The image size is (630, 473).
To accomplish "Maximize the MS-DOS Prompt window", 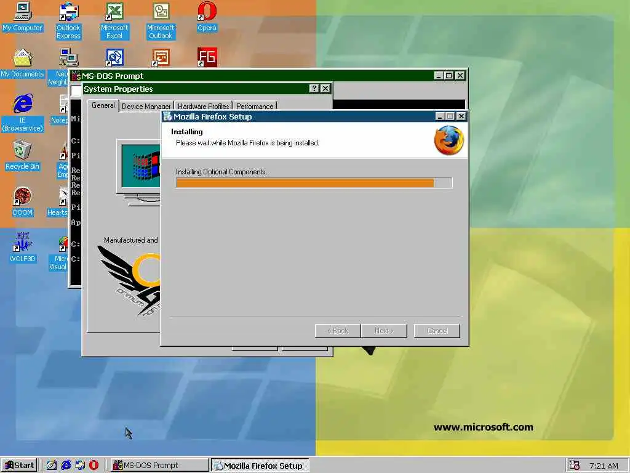I will pyautogui.click(x=449, y=76).
